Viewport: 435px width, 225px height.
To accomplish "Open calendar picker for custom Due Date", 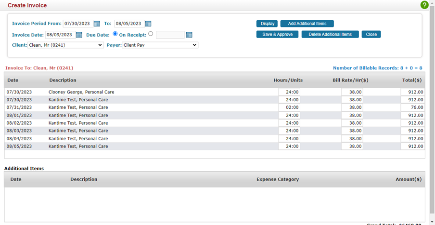I will tap(189, 35).
